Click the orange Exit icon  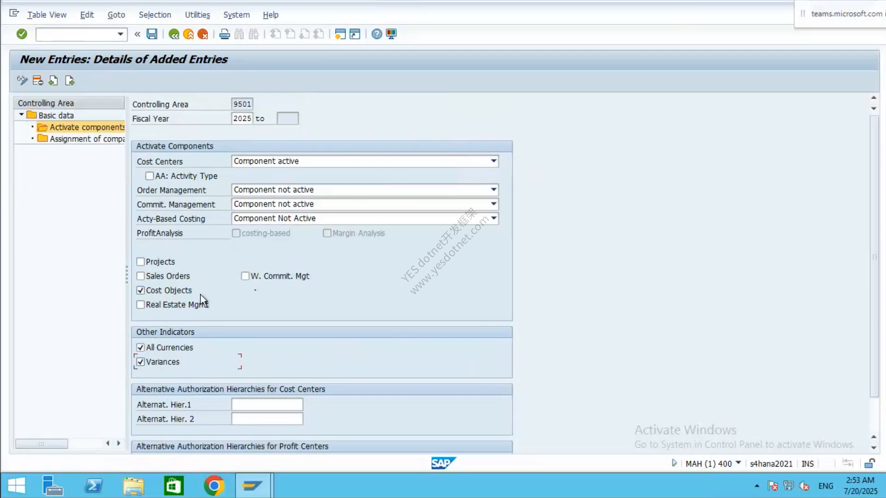[188, 34]
